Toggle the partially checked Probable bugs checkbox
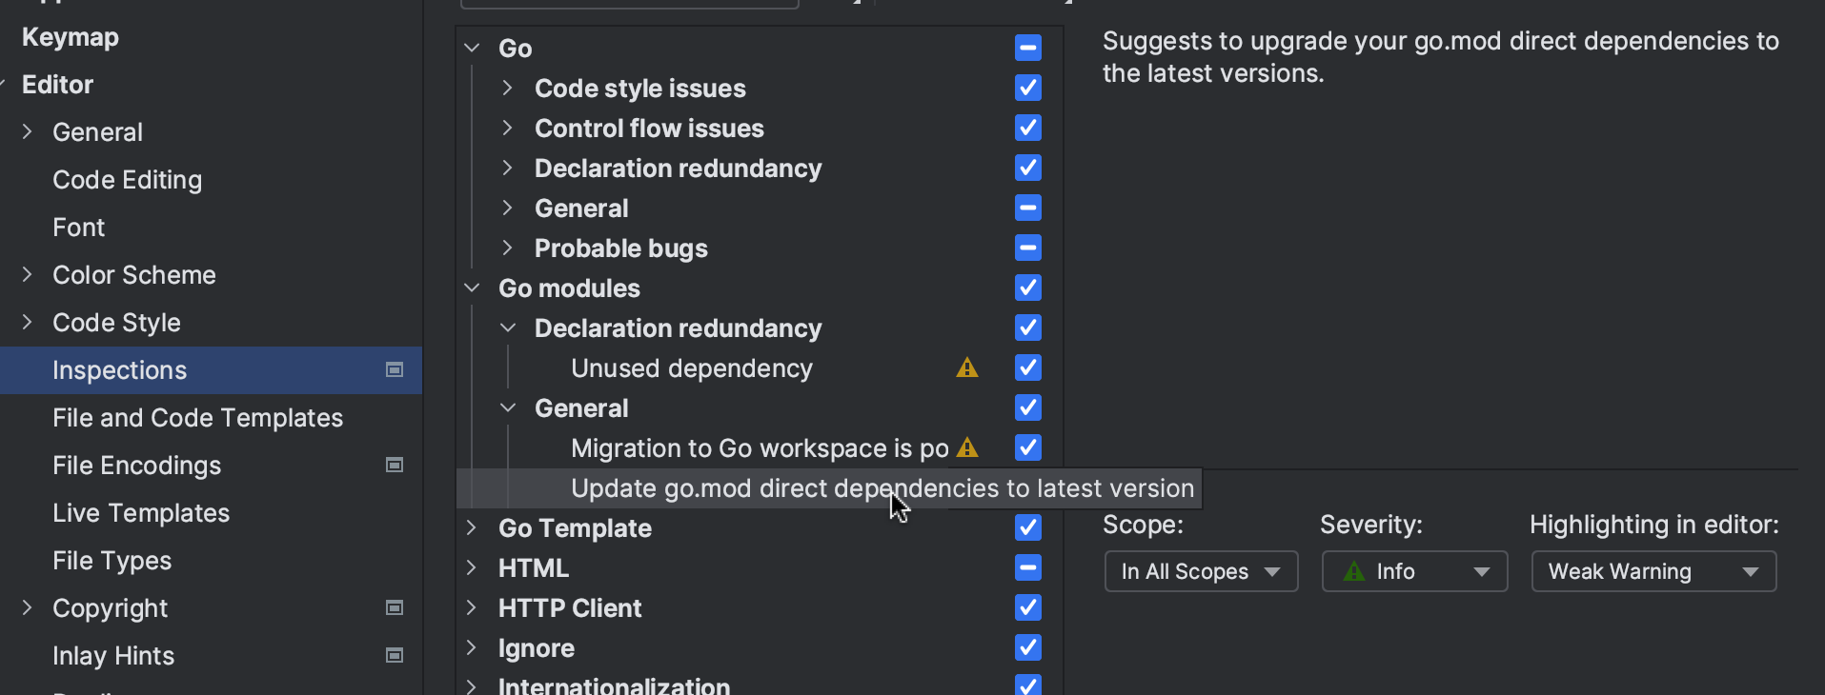 (1027, 248)
